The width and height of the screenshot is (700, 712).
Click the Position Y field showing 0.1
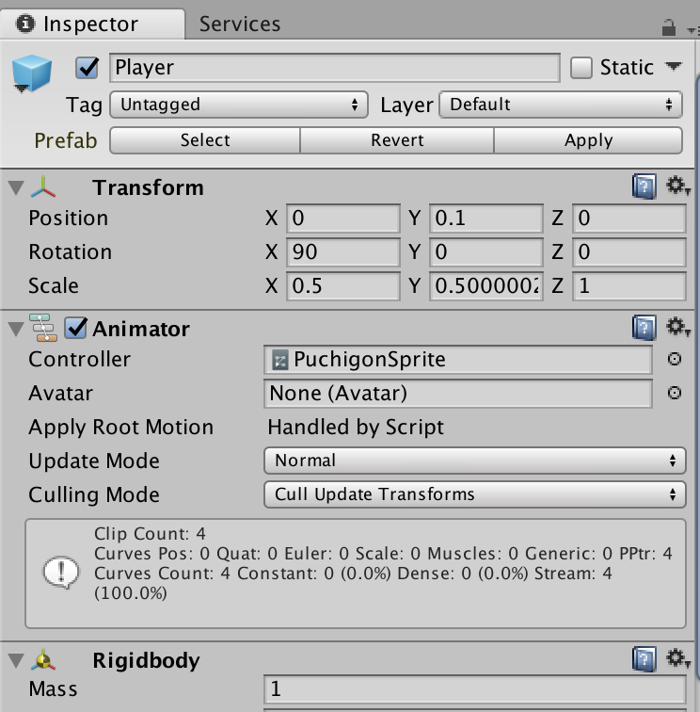pyautogui.click(x=485, y=218)
